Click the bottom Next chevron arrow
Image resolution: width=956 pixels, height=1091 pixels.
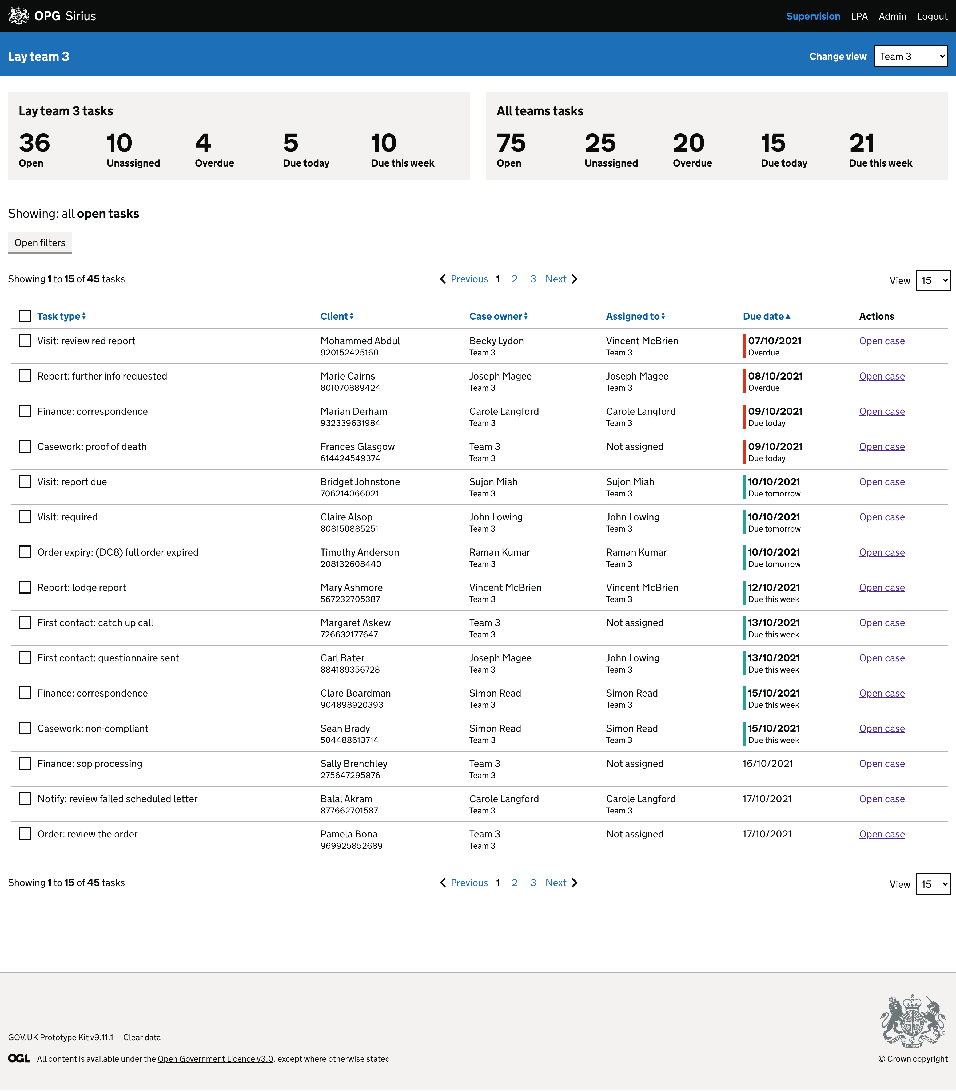tap(575, 883)
